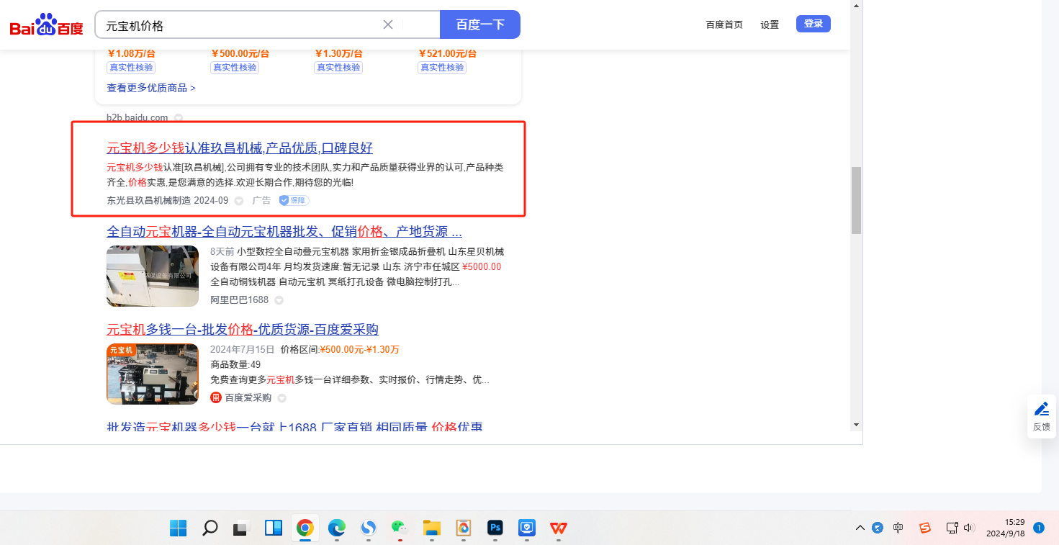Launch WPS Office from the taskbar
The width and height of the screenshot is (1059, 545).
tap(558, 528)
